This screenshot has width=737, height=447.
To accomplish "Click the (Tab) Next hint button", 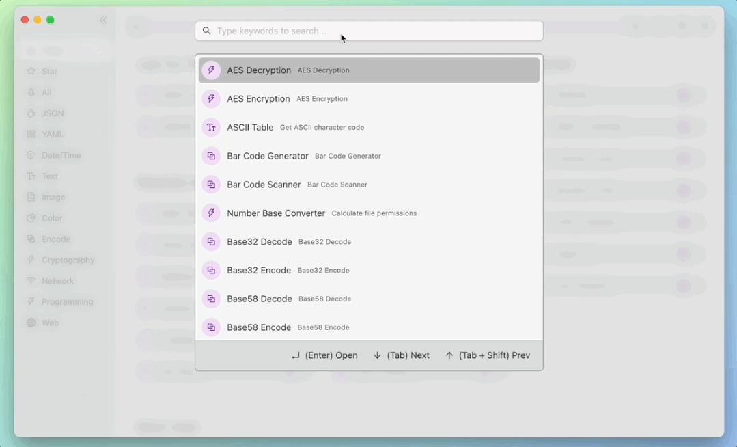I will click(401, 355).
